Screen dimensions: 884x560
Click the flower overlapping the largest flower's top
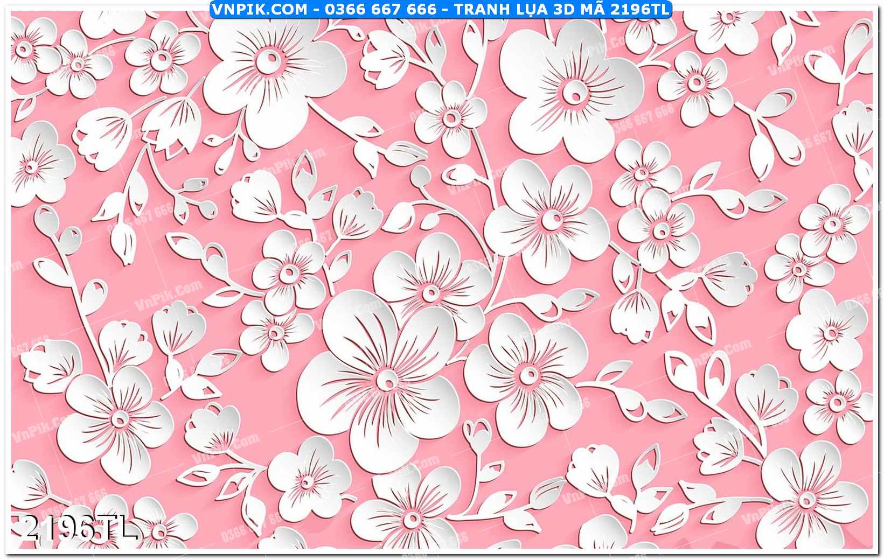(430, 292)
